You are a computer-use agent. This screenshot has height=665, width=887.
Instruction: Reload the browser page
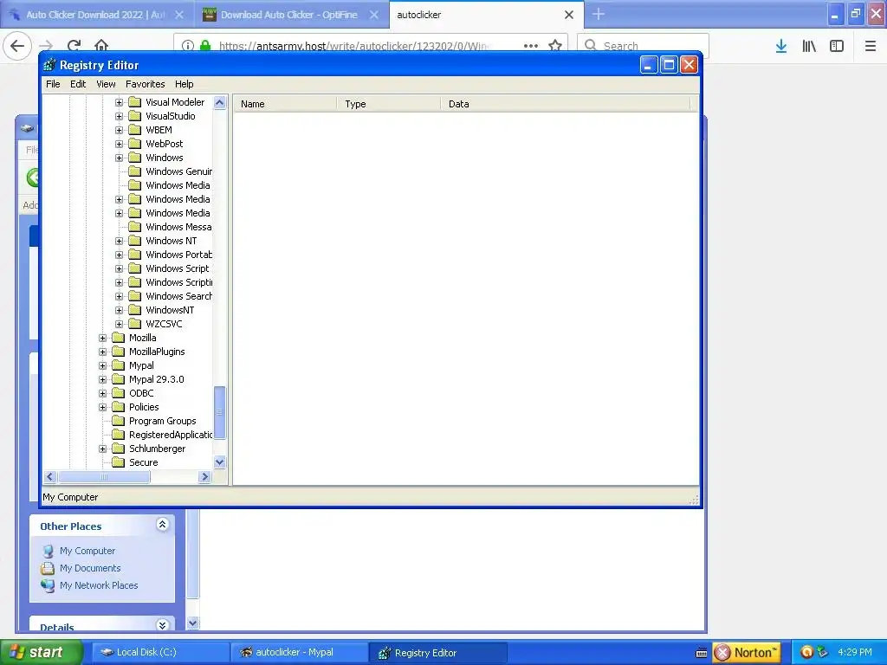(x=74, y=45)
